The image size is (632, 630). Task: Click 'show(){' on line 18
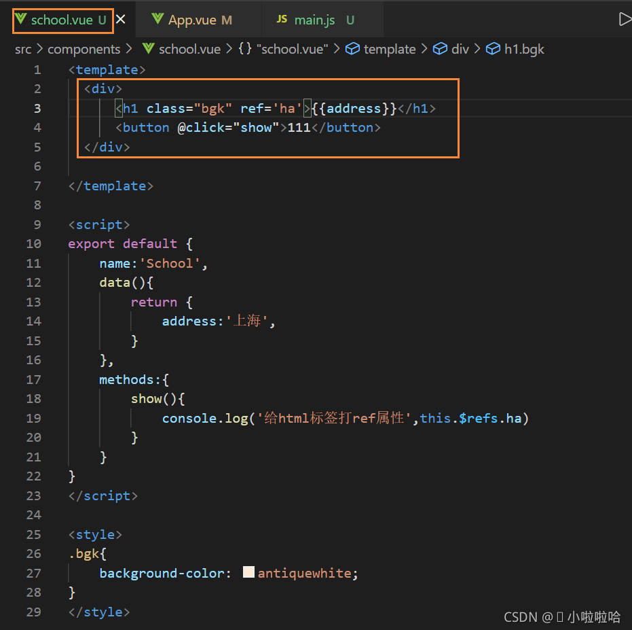(157, 399)
